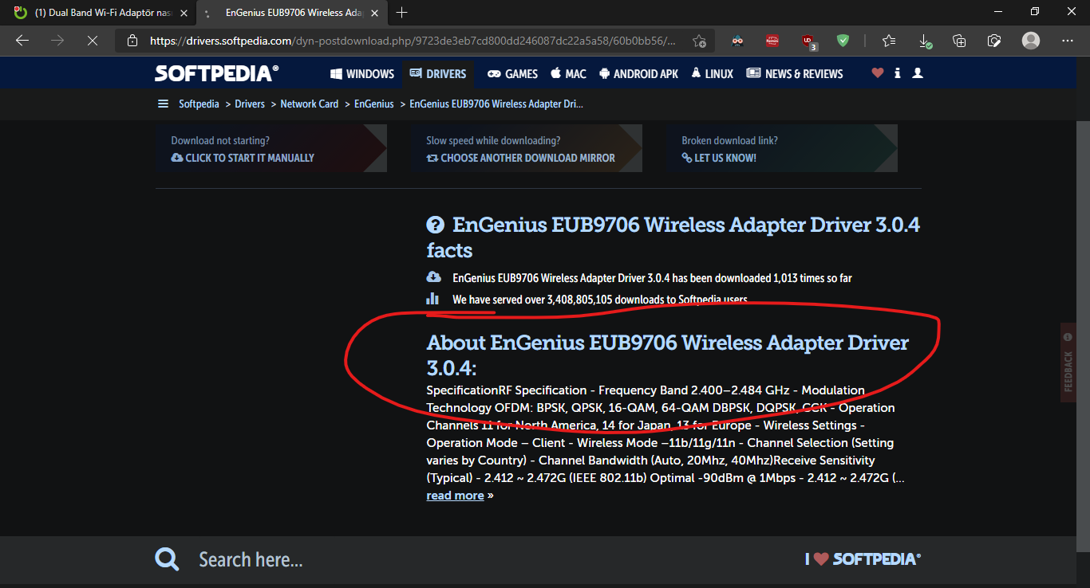Image resolution: width=1090 pixels, height=588 pixels.
Task: Open the red square extension icon
Action: (x=772, y=41)
